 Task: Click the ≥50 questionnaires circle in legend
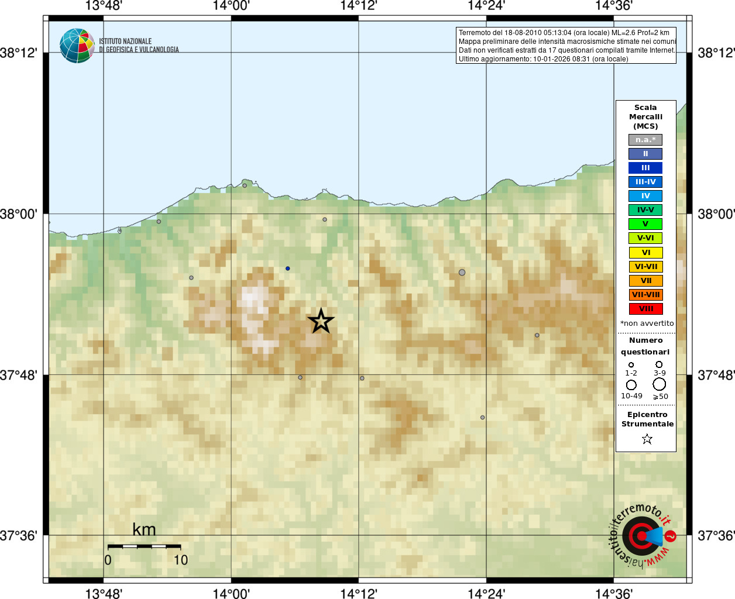(x=660, y=384)
